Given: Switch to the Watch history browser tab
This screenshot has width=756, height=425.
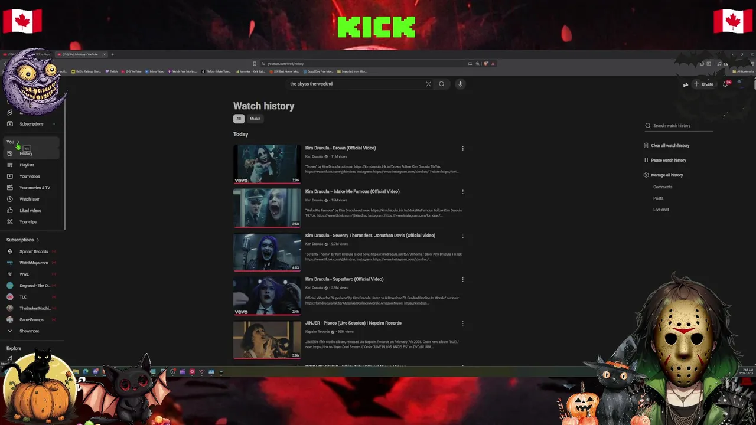Looking at the screenshot, I should tap(81, 54).
